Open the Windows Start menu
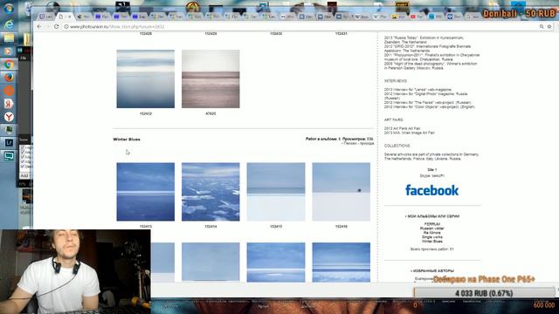 click(9, 9)
